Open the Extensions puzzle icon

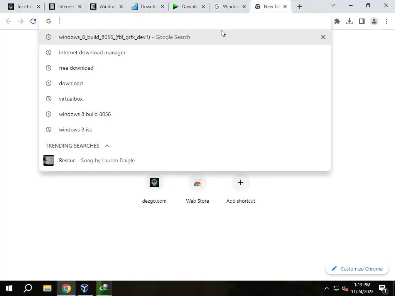[x=337, y=22]
